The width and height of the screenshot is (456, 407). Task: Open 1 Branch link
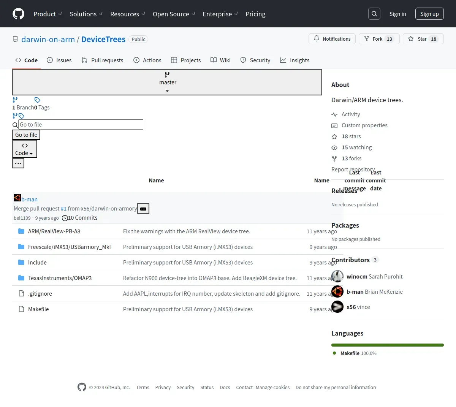coord(23,107)
